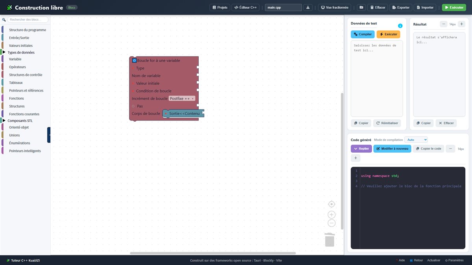The width and height of the screenshot is (472, 265).
Task: Open the Éditeur C++ view
Action: click(x=245, y=7)
